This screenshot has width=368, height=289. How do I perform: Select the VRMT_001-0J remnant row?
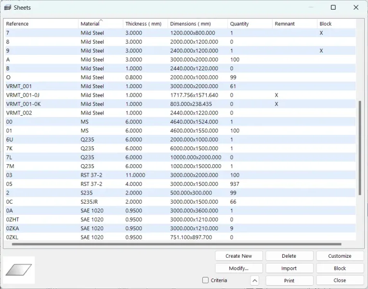[x=180, y=95]
